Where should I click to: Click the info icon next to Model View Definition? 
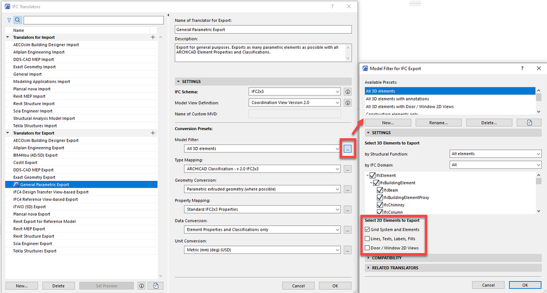tap(348, 103)
